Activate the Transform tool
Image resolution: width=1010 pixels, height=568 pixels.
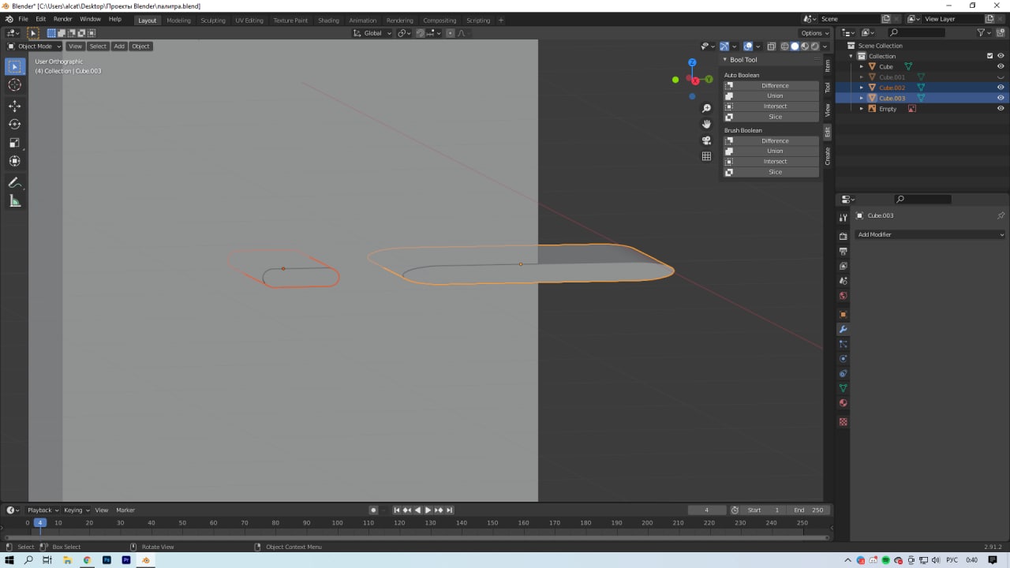point(15,161)
